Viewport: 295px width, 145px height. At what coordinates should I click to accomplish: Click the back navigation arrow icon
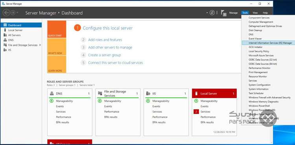6,13
